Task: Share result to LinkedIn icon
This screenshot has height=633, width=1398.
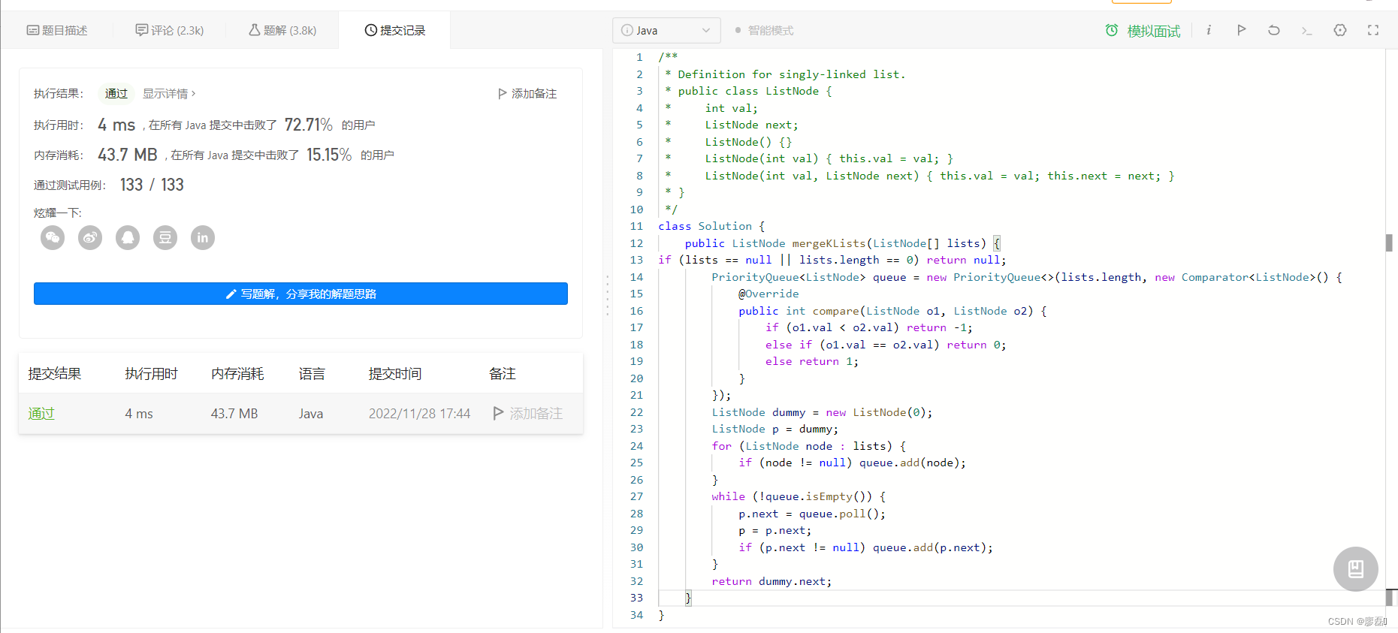Action: (203, 238)
